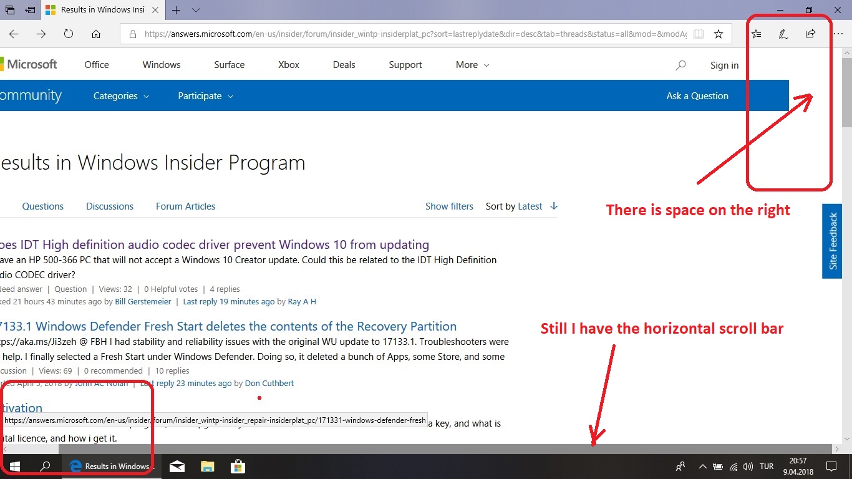Open the Site Feedback side tab
852x479 pixels.
coord(833,241)
